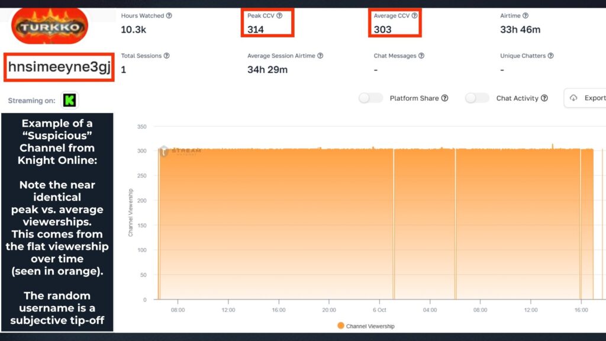The height and width of the screenshot is (341, 606).
Task: Click the Chat Activity question mark icon
Action: 544,98
